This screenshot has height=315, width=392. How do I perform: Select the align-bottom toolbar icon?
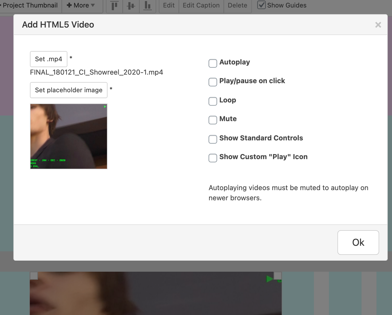[x=148, y=5]
